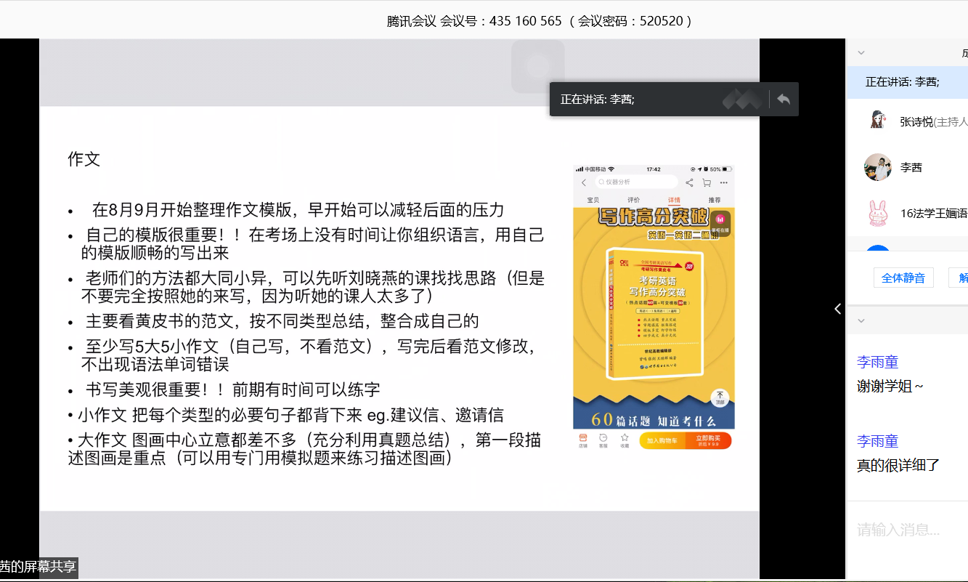This screenshot has height=582, width=968.
Task: Click the 收藏 star favorite icon
Action: 625,440
